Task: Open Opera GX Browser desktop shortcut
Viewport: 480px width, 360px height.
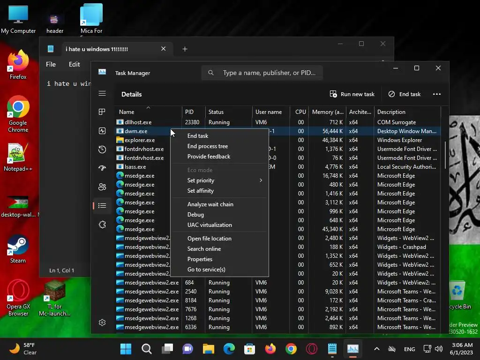Action: [18, 298]
